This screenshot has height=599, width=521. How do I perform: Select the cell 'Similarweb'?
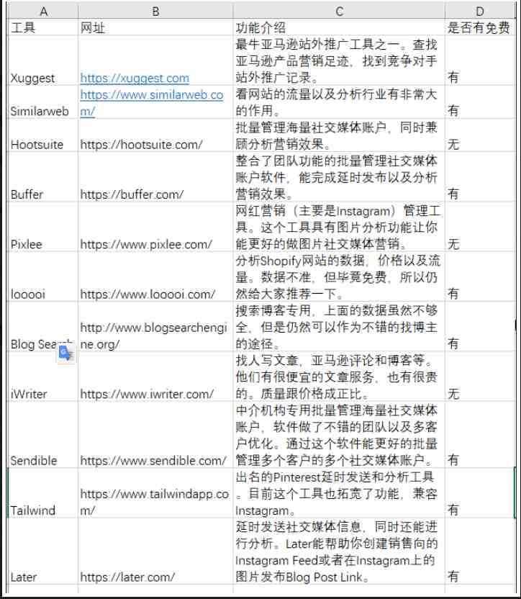(42, 102)
